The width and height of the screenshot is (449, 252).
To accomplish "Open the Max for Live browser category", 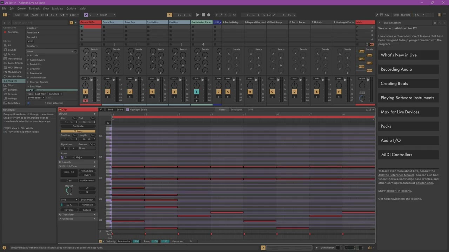I will coord(14,76).
